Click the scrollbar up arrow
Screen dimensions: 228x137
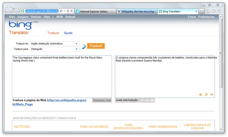pos(221,17)
